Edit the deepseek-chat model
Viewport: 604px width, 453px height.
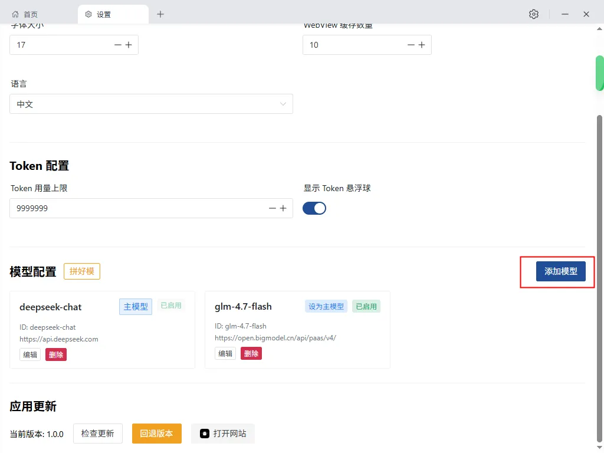30,354
